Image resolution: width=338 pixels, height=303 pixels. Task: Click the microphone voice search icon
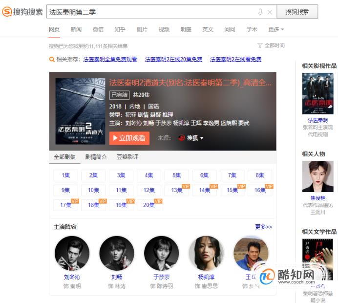(260, 12)
